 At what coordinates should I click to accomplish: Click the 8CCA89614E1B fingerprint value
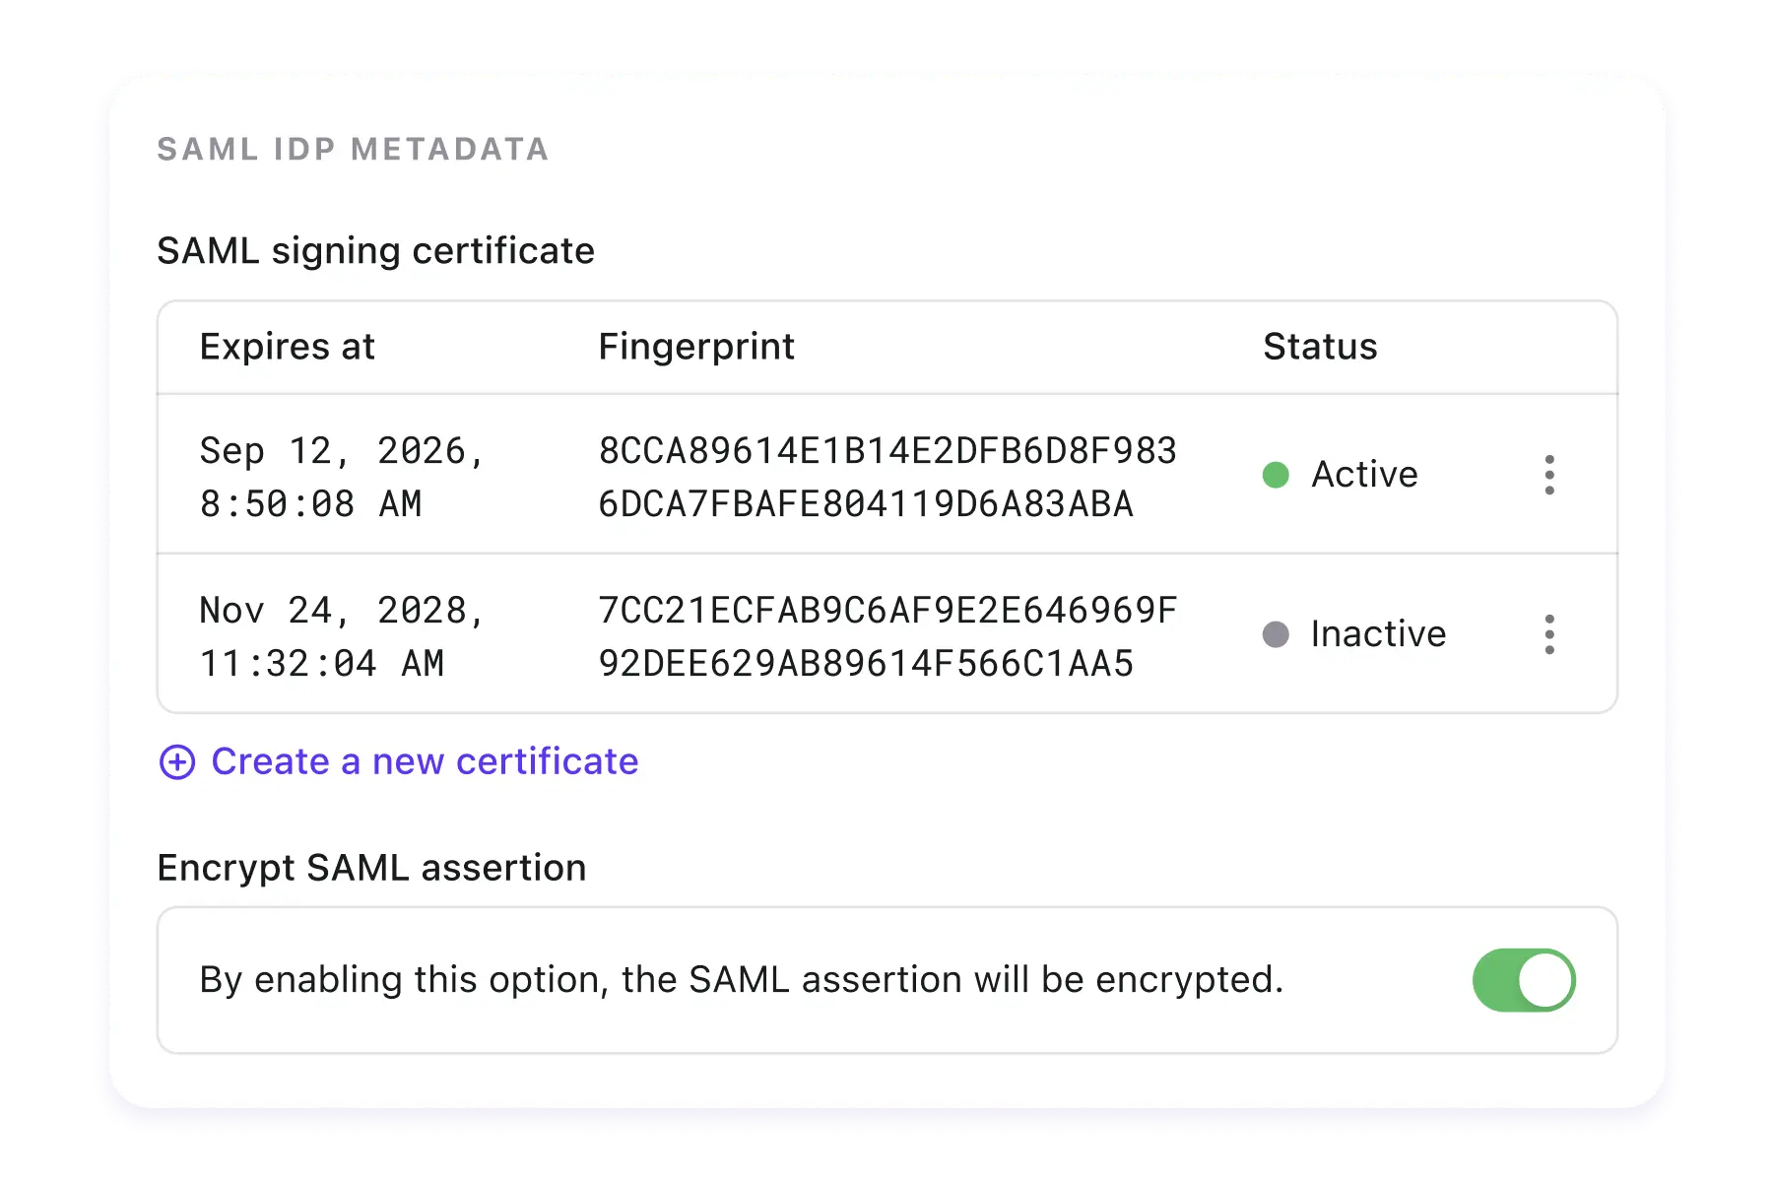[x=887, y=477]
